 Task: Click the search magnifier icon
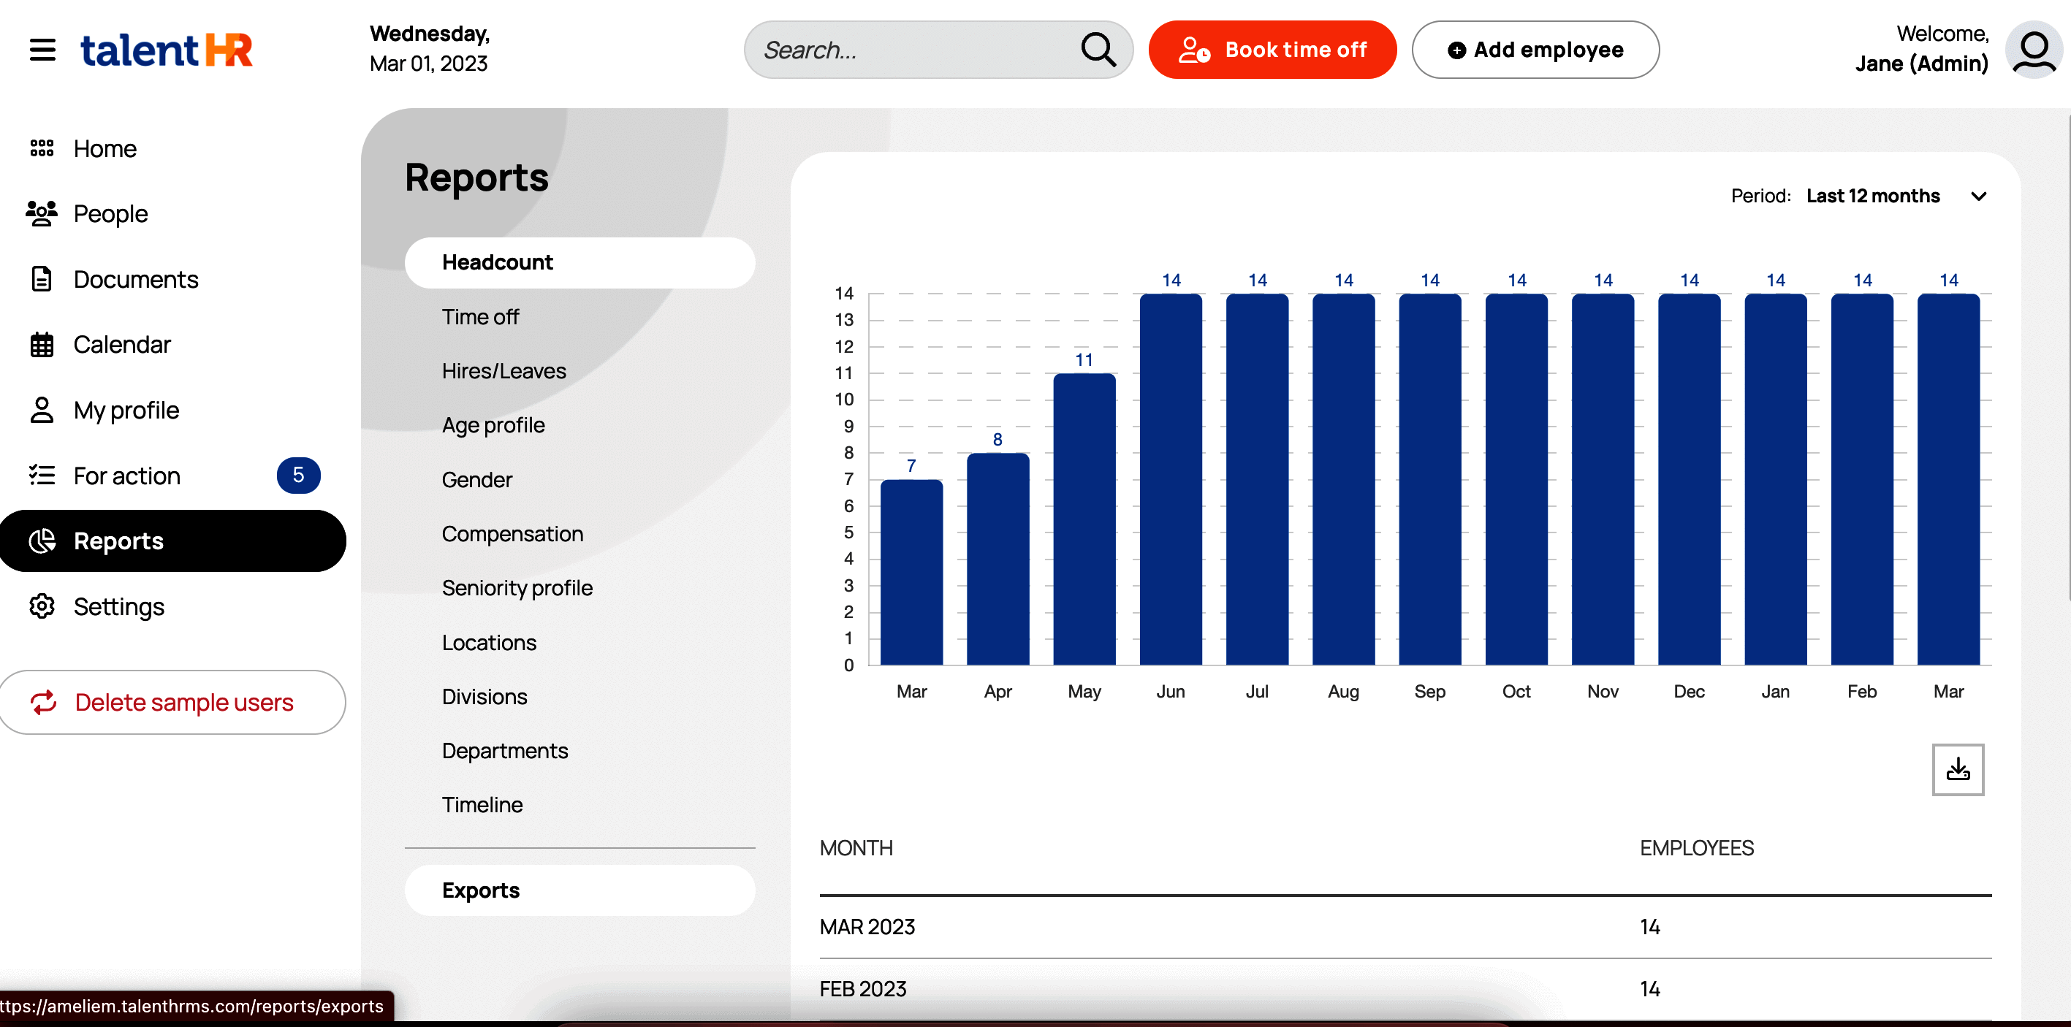coord(1098,50)
